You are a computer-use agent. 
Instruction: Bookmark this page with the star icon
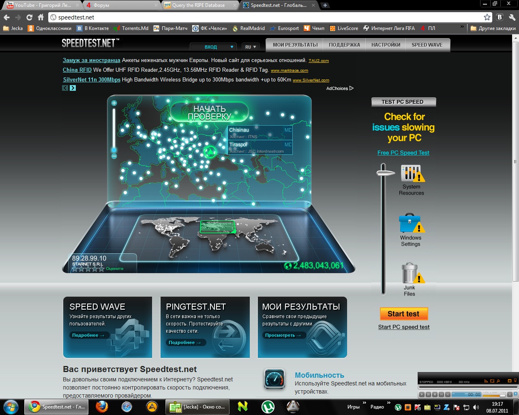[487, 17]
